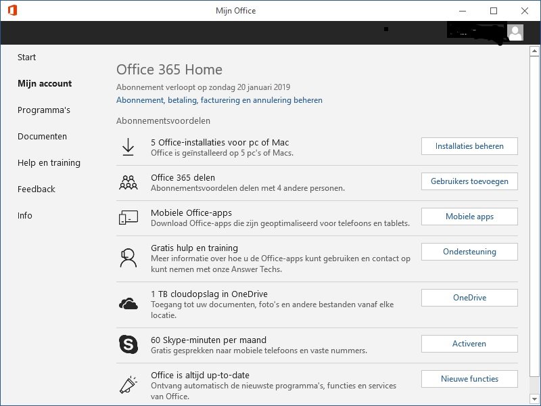Screen dimensions: 541x406
Task: Click the Office 365 Home heading
Action: click(169, 70)
